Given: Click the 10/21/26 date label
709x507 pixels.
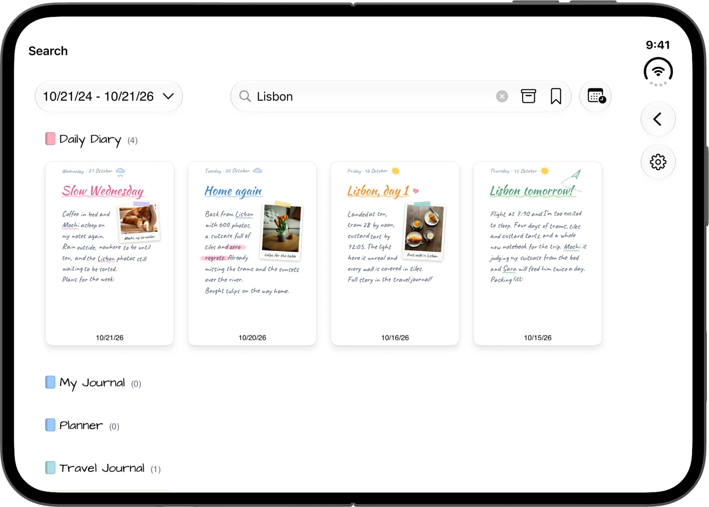Looking at the screenshot, I should [x=109, y=338].
